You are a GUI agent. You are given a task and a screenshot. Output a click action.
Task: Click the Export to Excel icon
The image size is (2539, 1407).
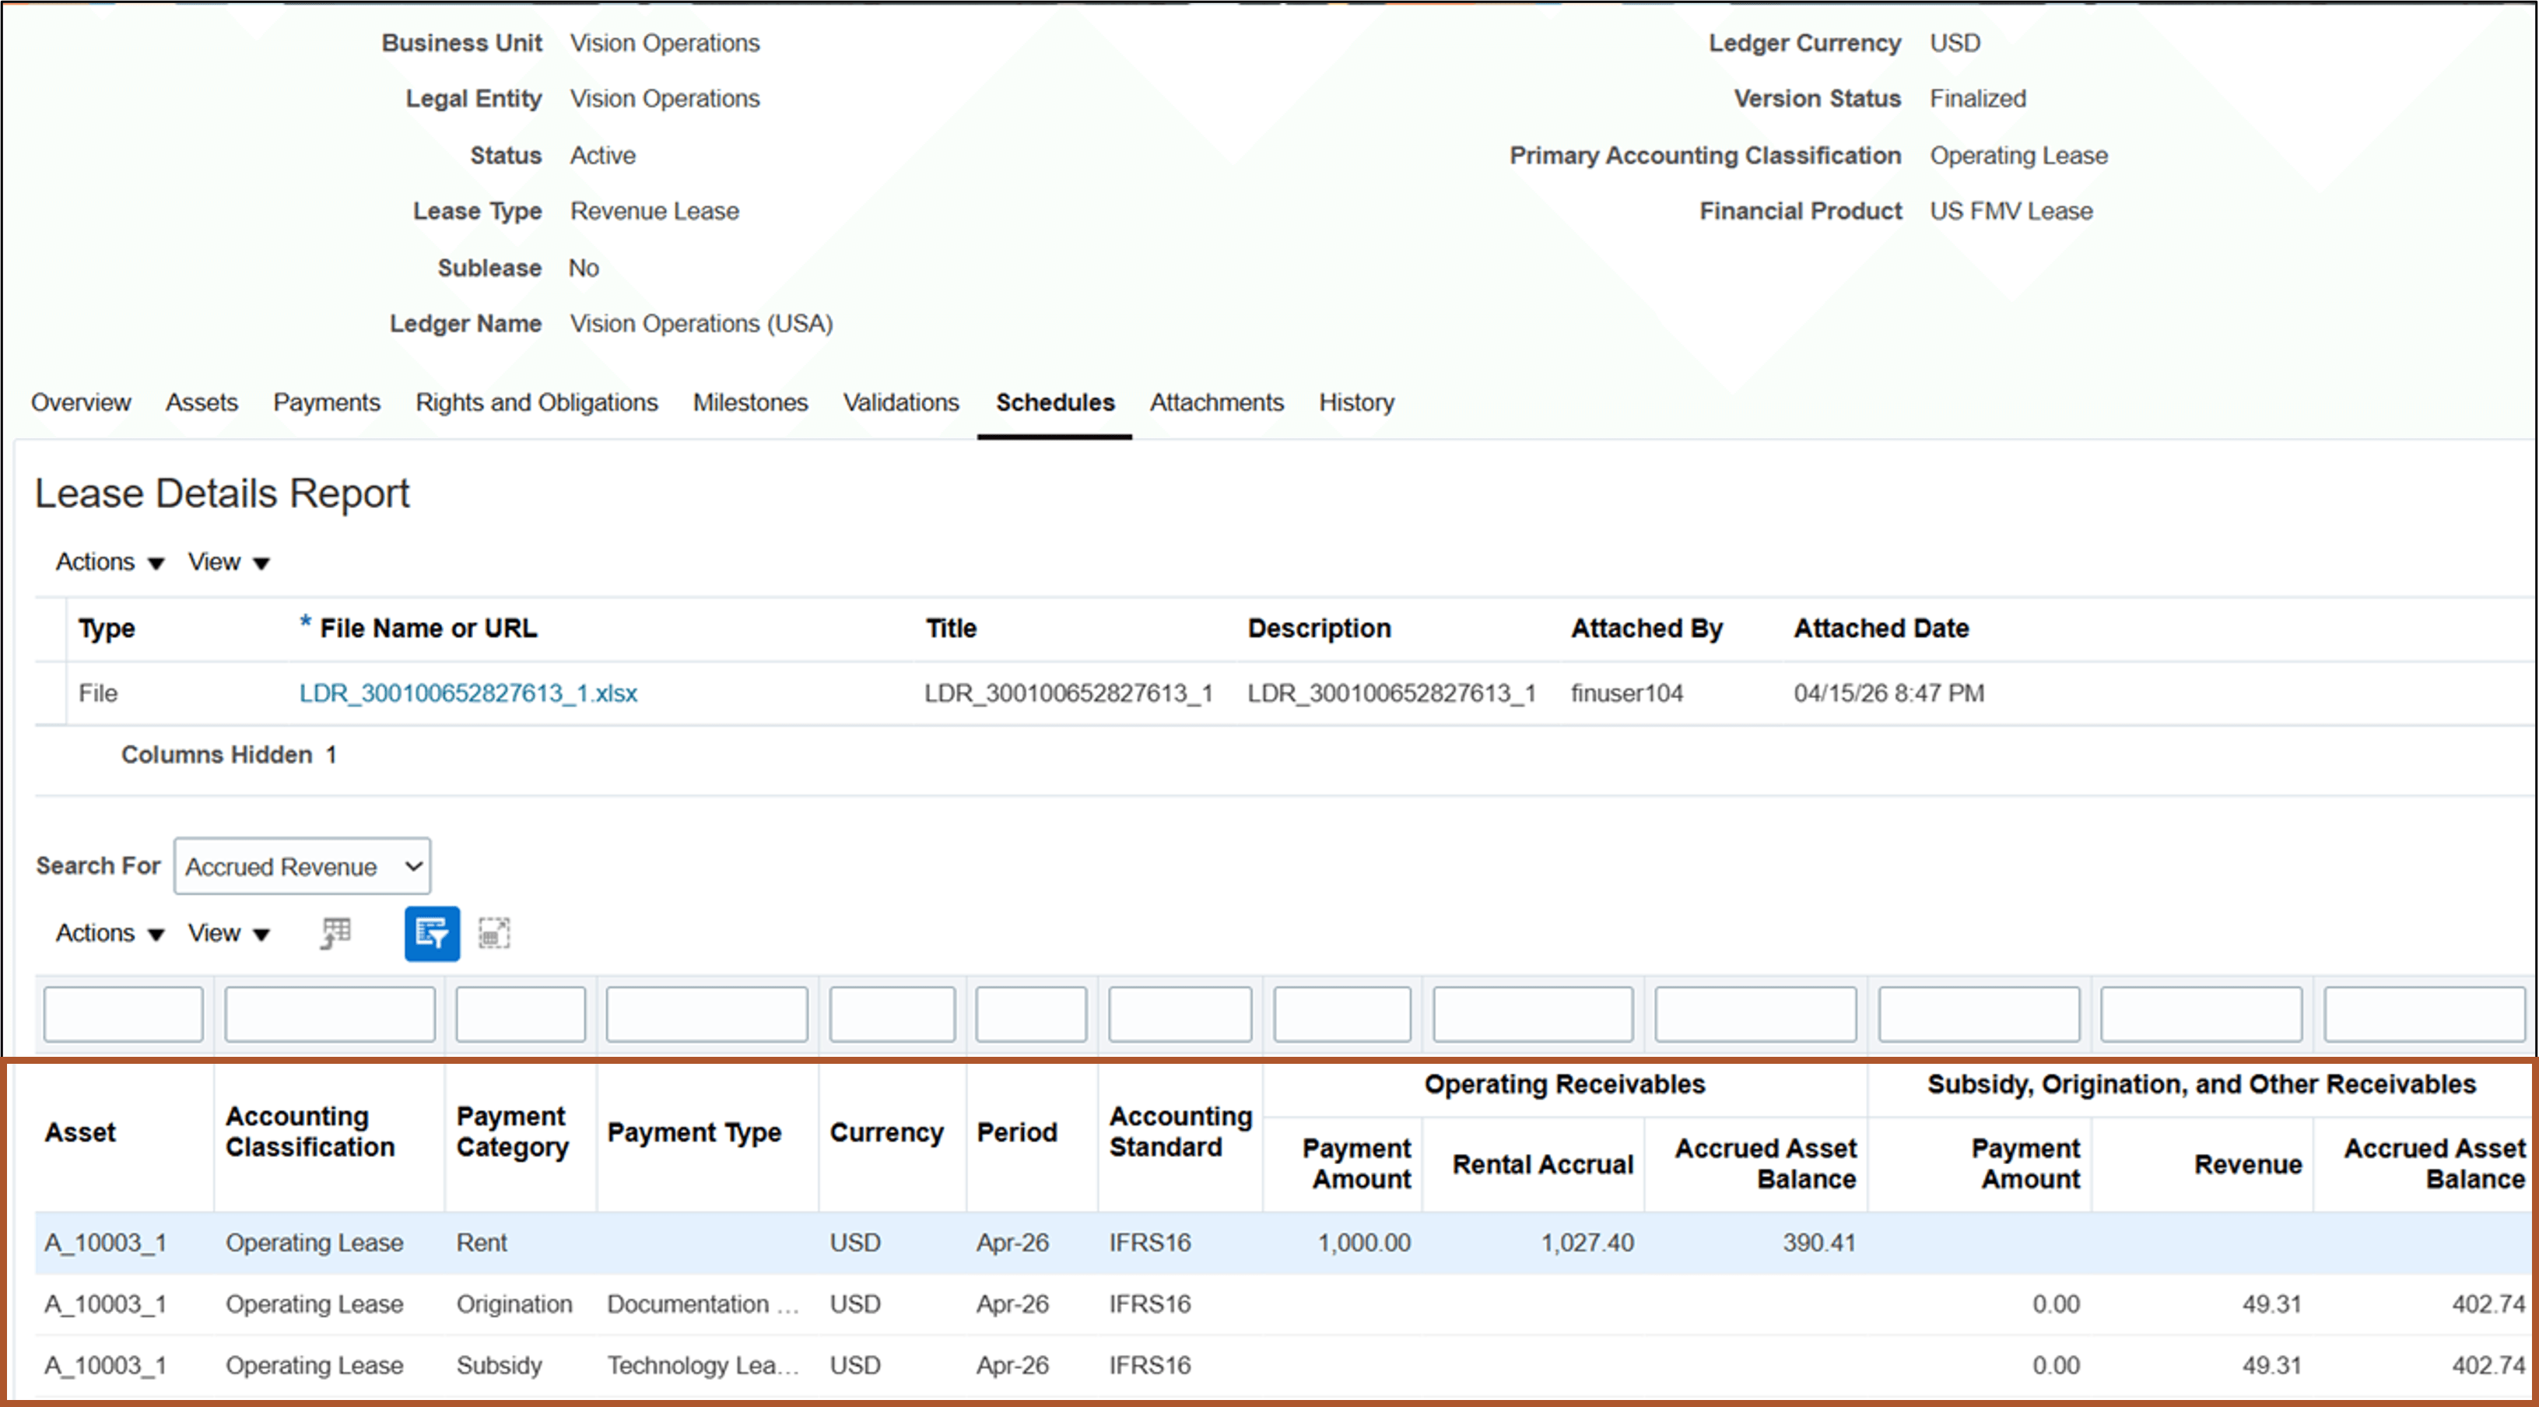(336, 933)
